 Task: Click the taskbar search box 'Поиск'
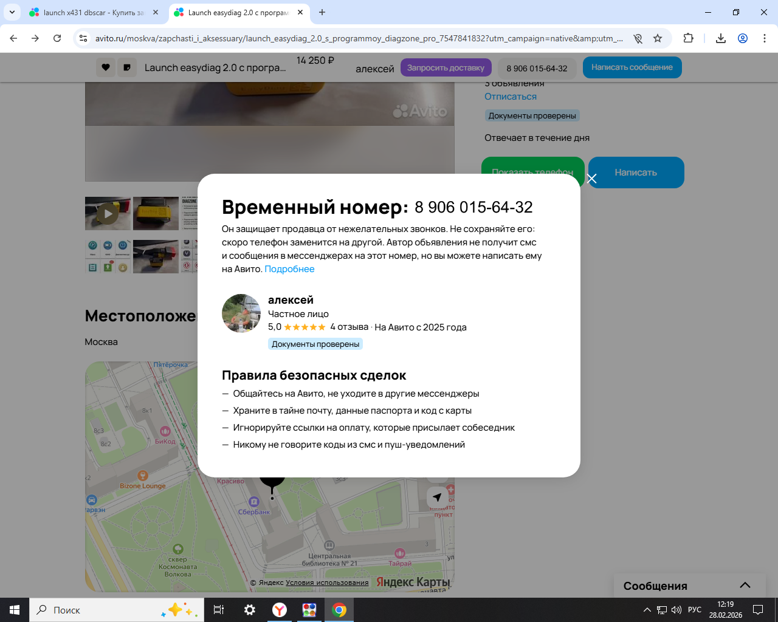[116, 610]
